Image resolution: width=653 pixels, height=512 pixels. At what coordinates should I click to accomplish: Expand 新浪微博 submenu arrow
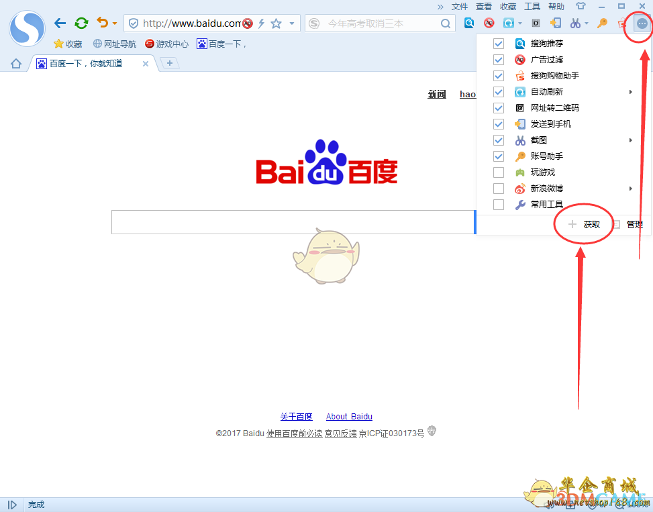(x=631, y=189)
